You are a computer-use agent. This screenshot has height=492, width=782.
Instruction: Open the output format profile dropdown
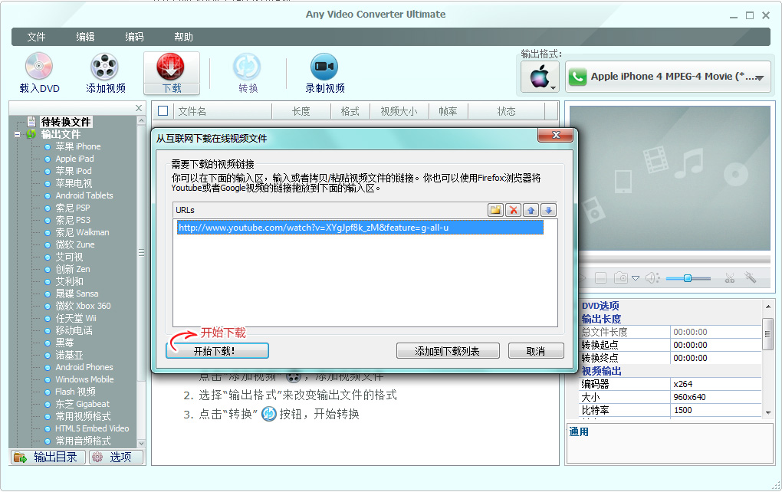coord(668,77)
